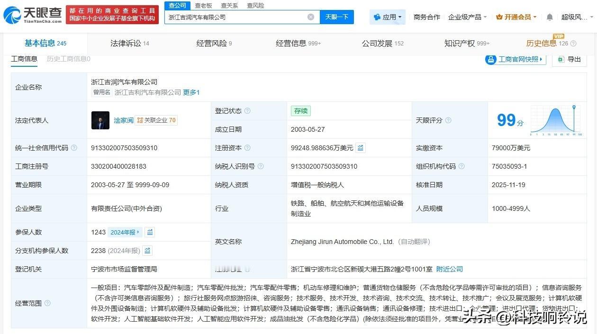
Task: Expand 更多1 former names
Action: pyautogui.click(x=191, y=92)
